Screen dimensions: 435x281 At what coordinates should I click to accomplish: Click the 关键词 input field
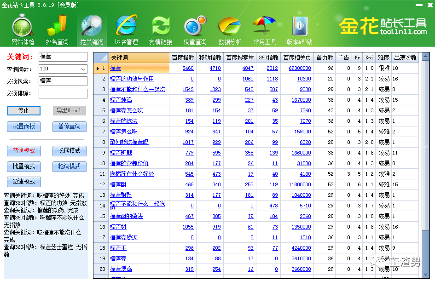tap(63, 57)
